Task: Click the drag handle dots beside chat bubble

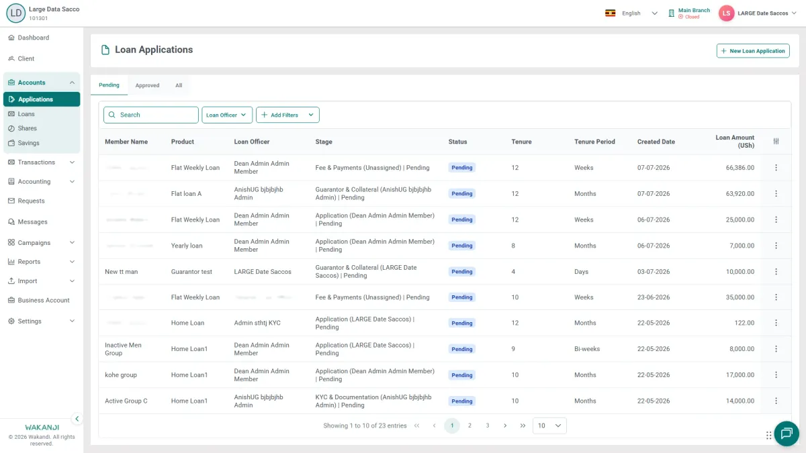Action: [768, 435]
